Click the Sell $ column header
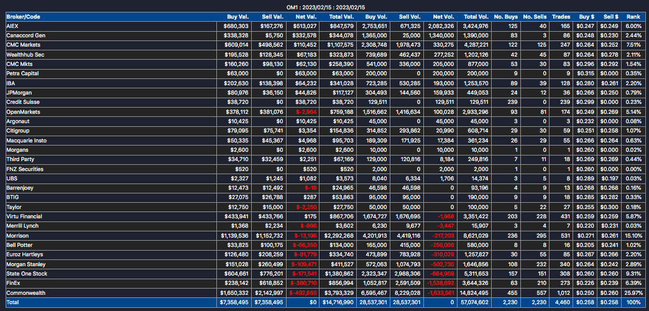Viewport: 649px width, 311px height. (x=611, y=17)
